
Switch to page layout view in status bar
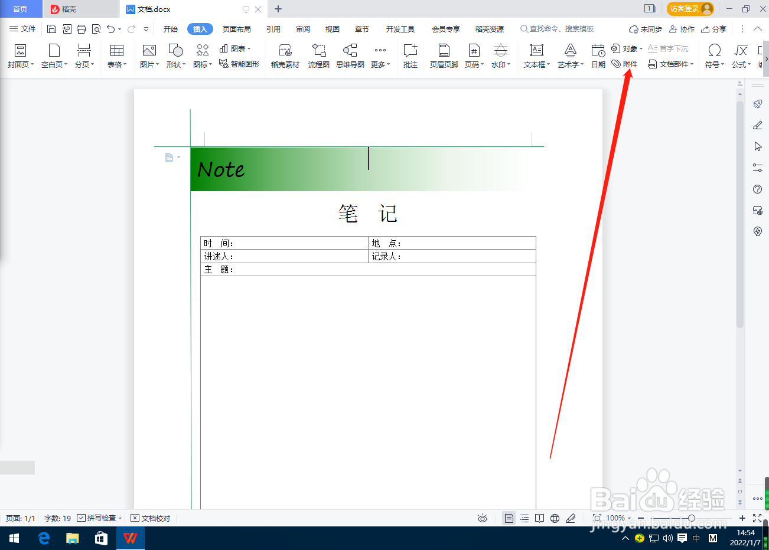pyautogui.click(x=509, y=518)
